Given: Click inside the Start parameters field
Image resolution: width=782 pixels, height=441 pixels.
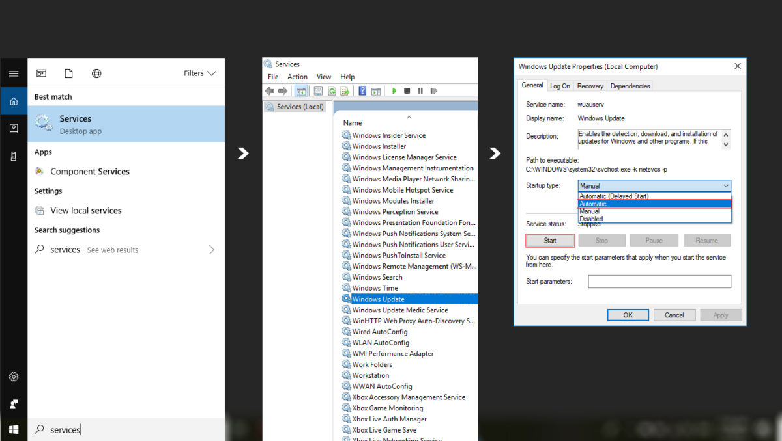Looking at the screenshot, I should pos(659,281).
